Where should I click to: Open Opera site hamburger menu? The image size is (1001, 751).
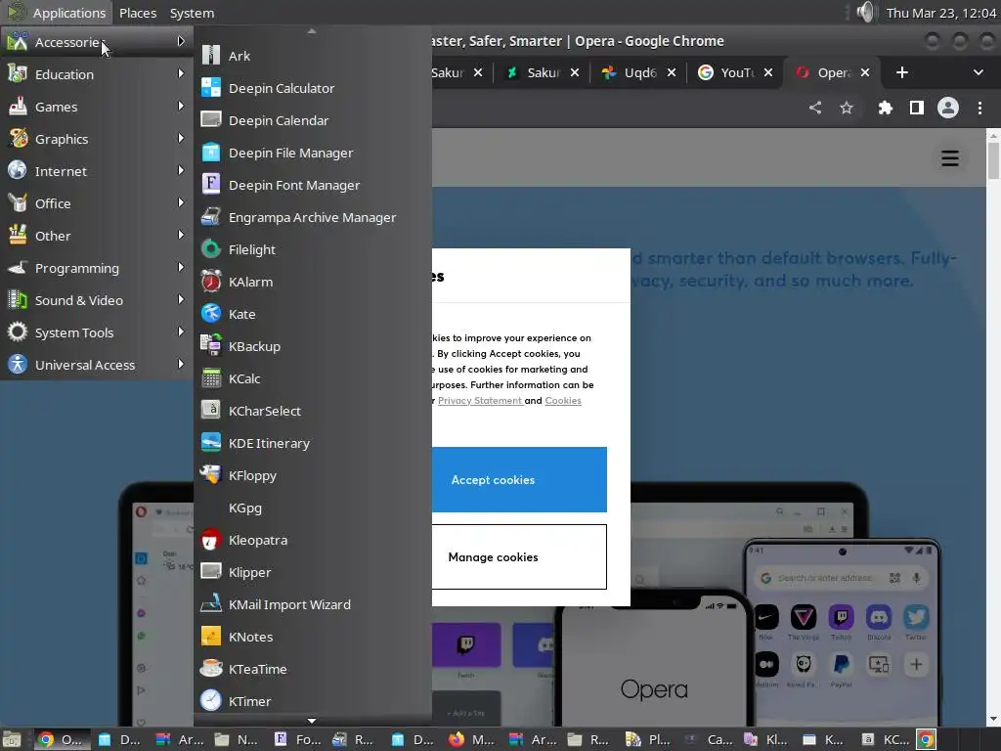point(950,157)
